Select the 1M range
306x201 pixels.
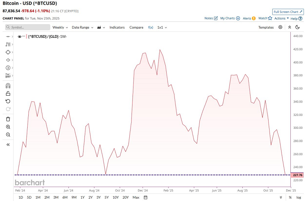coord(38,197)
